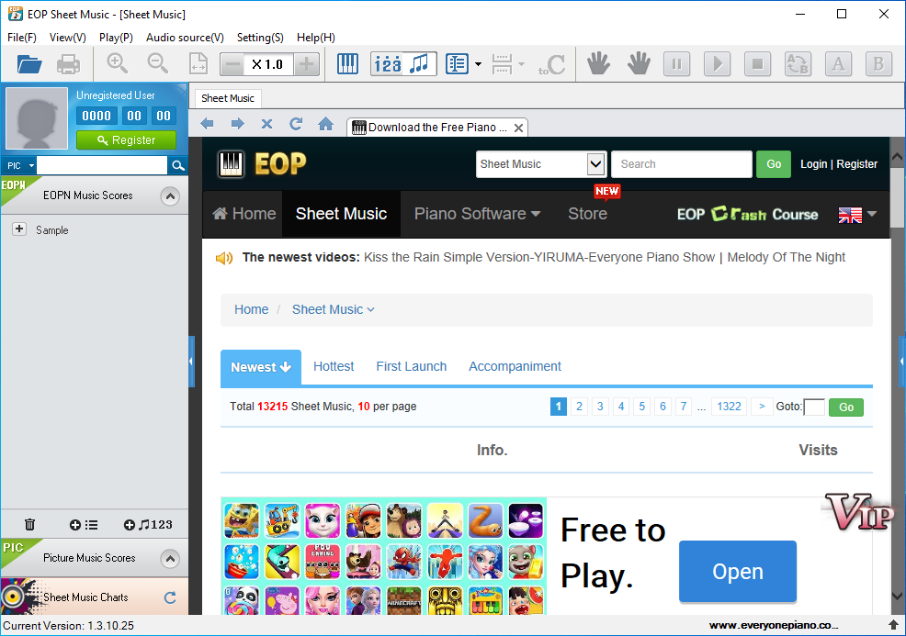
Task: Click the zoom in magnifier icon
Action: pos(117,64)
